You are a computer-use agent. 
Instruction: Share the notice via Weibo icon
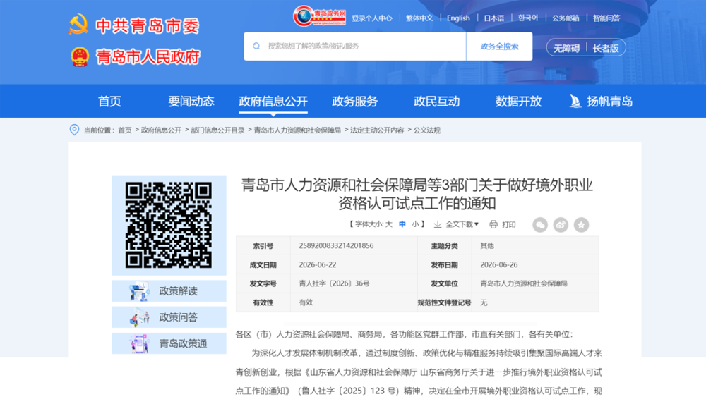pos(561,224)
